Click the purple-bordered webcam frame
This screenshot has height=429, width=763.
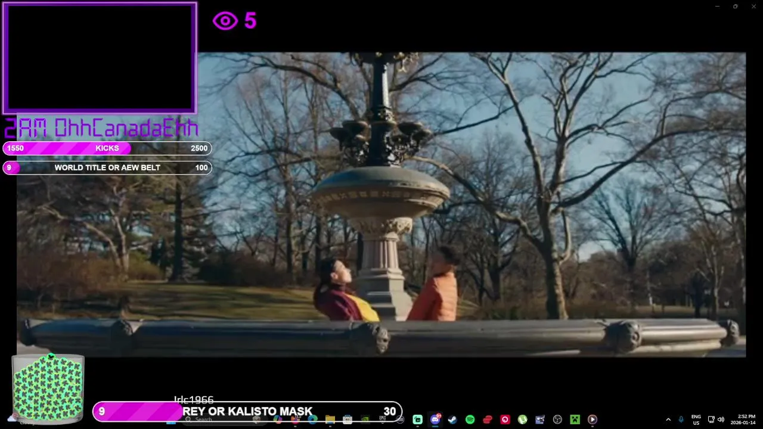click(100, 58)
